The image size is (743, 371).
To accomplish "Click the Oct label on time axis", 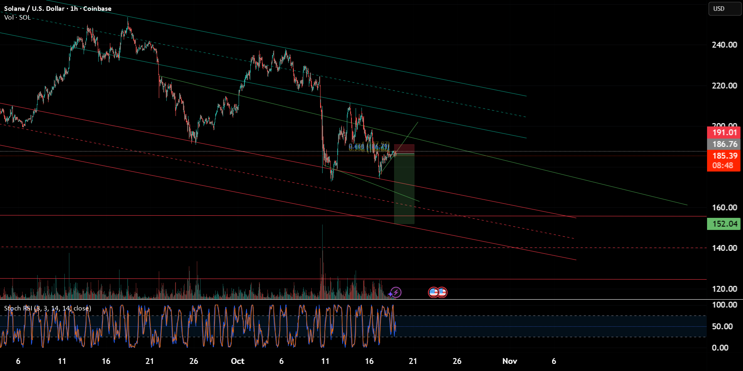I will (x=237, y=361).
